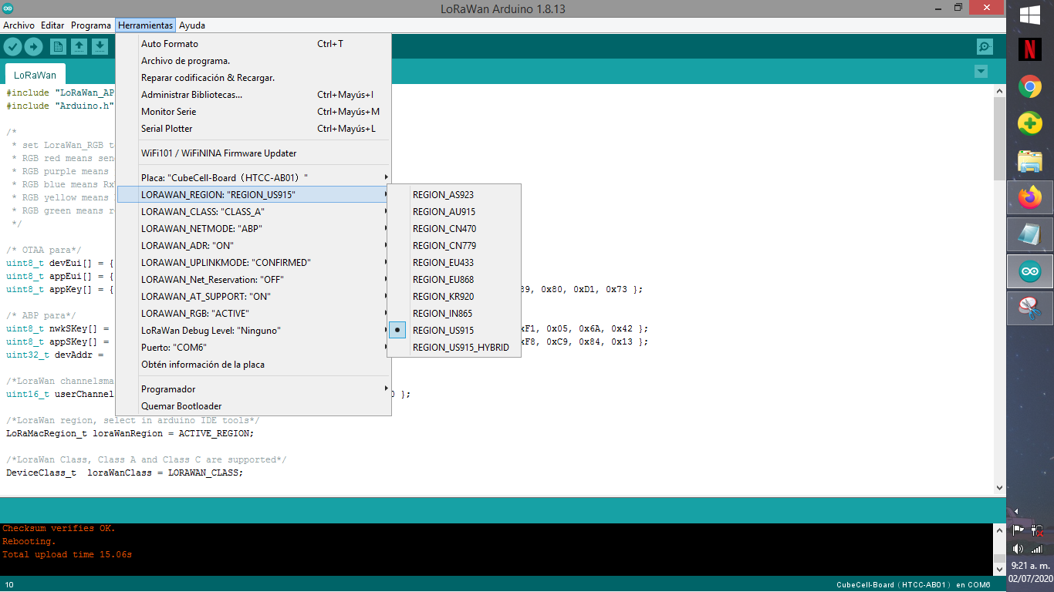Select REGION_KR920 option
Image resolution: width=1054 pixels, height=592 pixels.
[454, 297]
